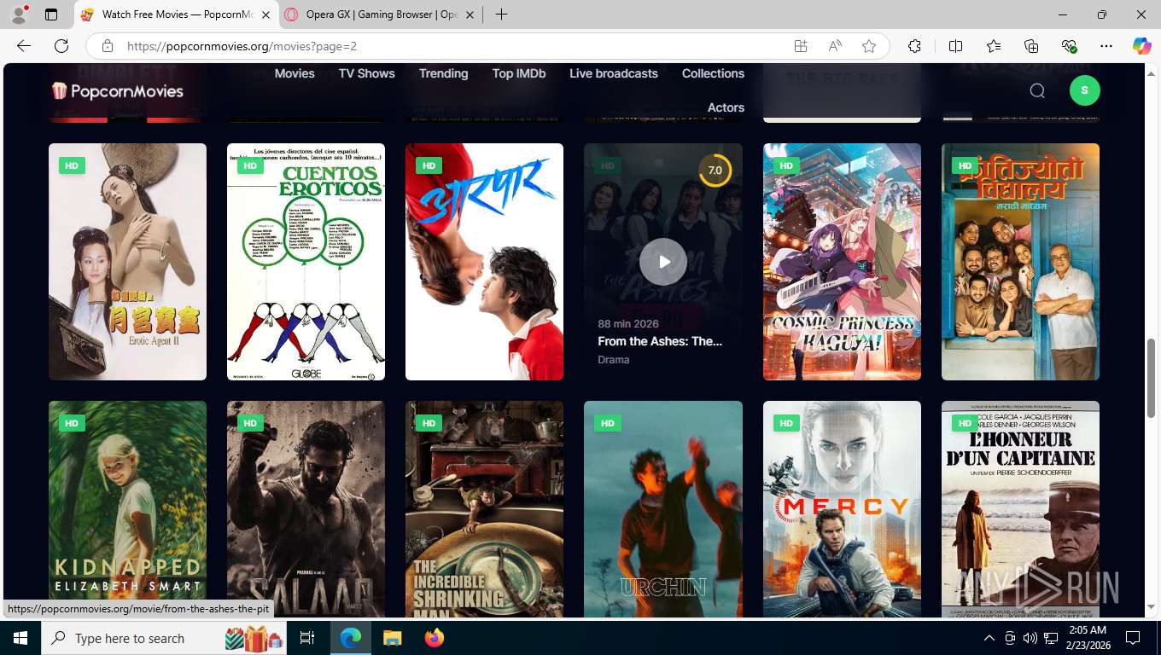The image size is (1161, 655).
Task: Open Kidnapped Elizabeth Smart poster
Action: [127, 509]
